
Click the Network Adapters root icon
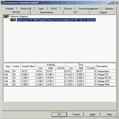coord(7,16)
